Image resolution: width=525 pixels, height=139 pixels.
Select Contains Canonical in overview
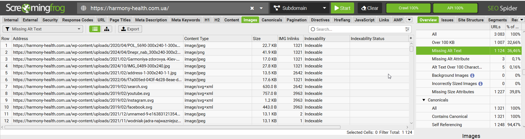(468, 116)
